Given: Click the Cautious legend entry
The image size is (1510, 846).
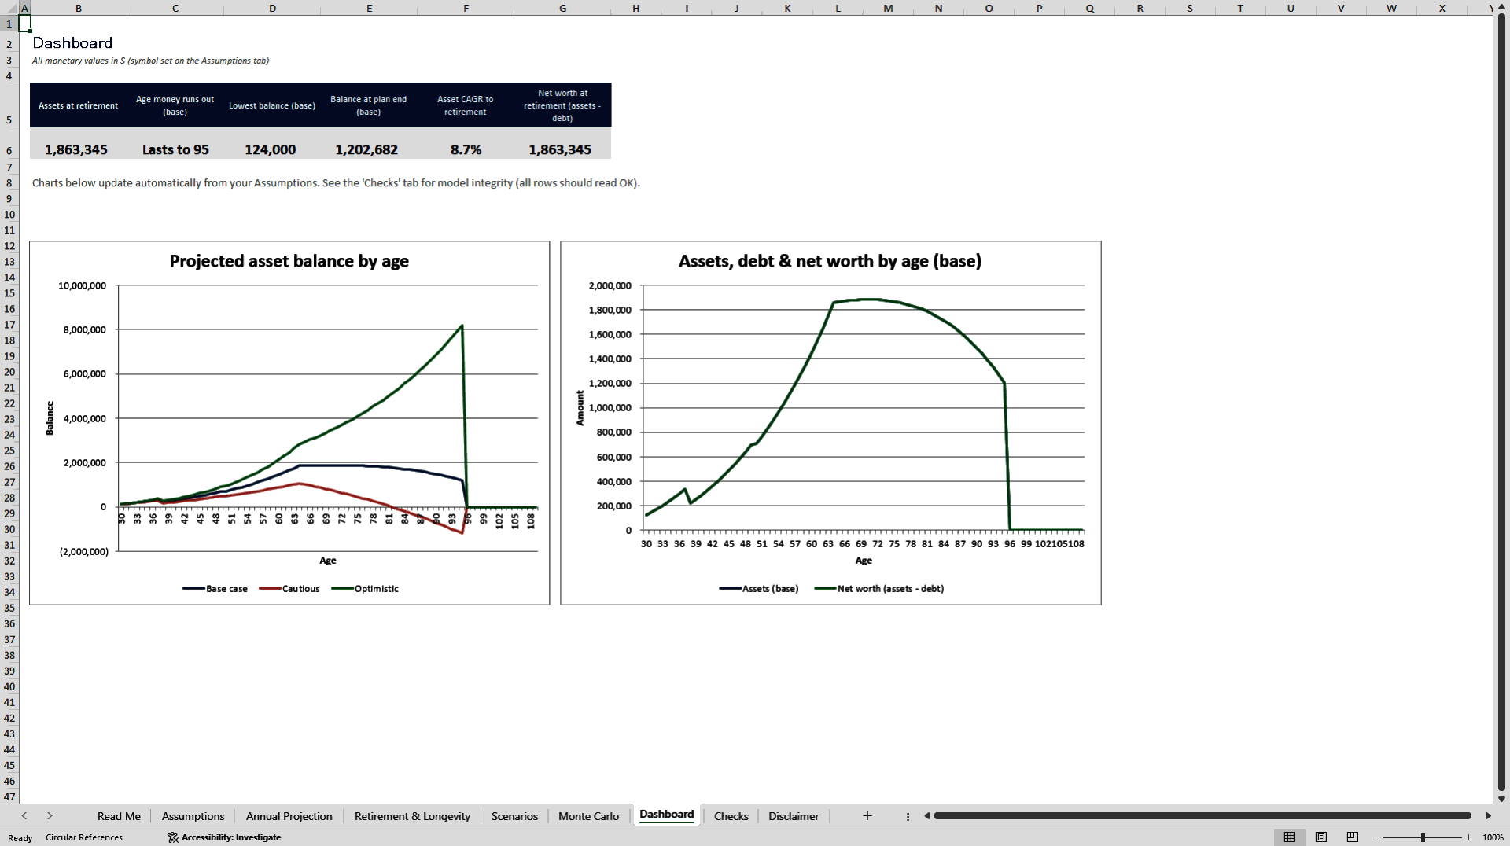Looking at the screenshot, I should pyautogui.click(x=289, y=589).
